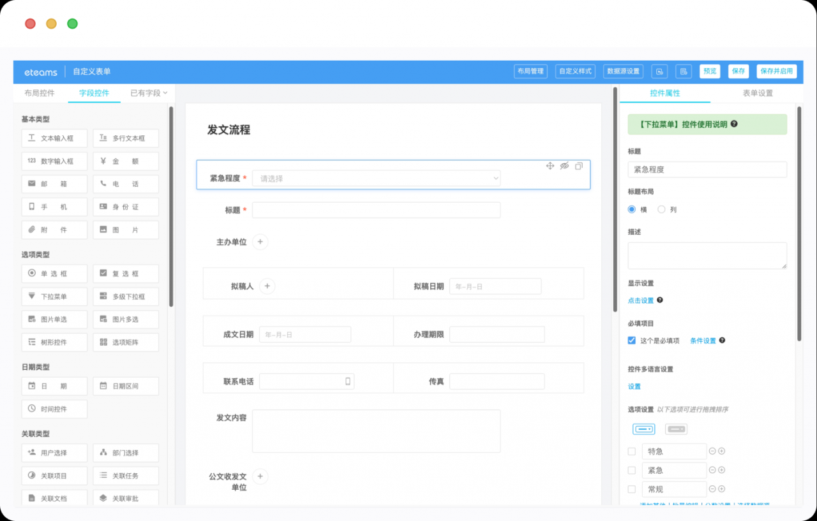Click the 条件设置 link
The width and height of the screenshot is (817, 521).
tap(703, 341)
